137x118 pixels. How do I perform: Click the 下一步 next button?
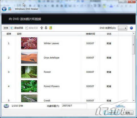point(112,113)
